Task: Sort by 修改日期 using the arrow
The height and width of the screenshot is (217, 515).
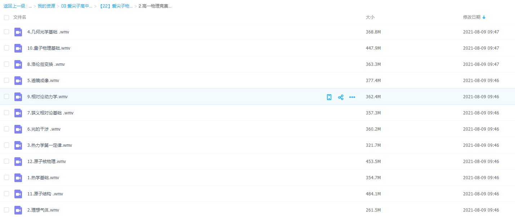Action: tap(484, 17)
